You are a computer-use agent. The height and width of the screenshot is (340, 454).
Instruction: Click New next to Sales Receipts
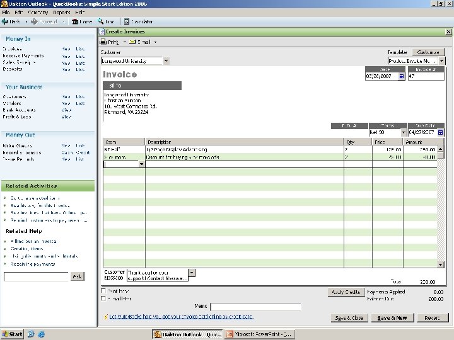point(66,63)
